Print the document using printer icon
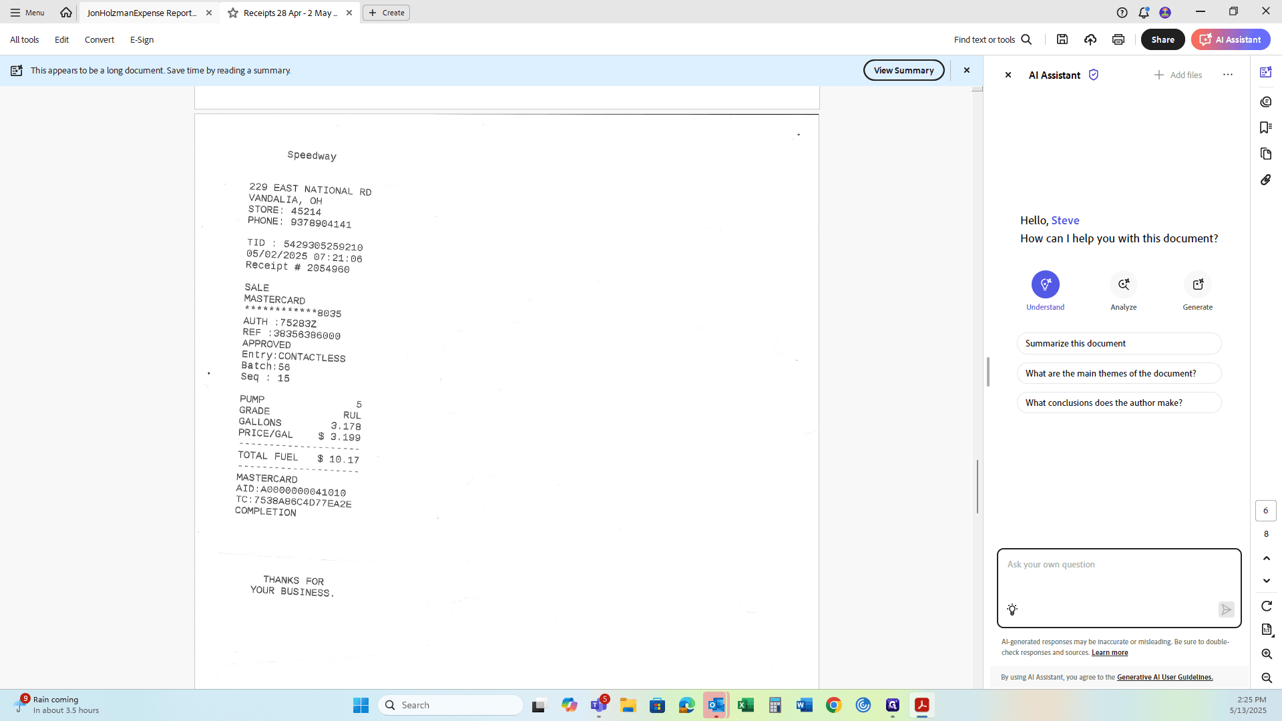This screenshot has width=1282, height=721. (1118, 40)
